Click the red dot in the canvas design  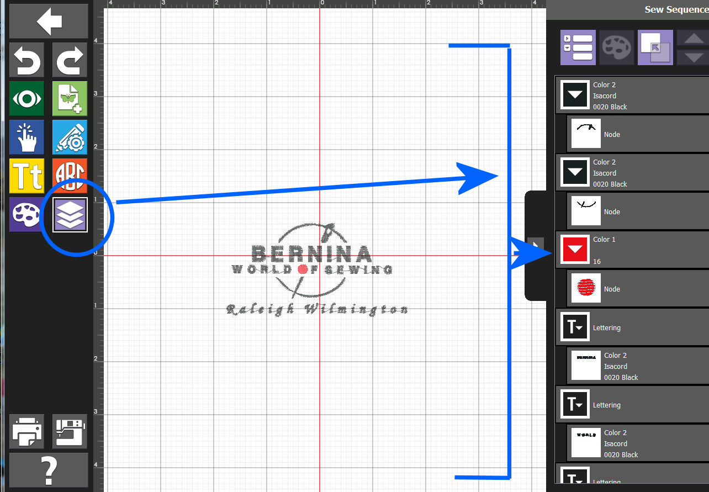[302, 269]
